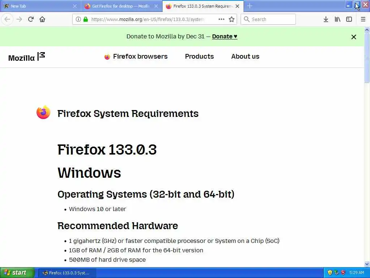The height and width of the screenshot is (278, 370).
Task: Click the Firefox System Requirements heading
Action: 128,113
